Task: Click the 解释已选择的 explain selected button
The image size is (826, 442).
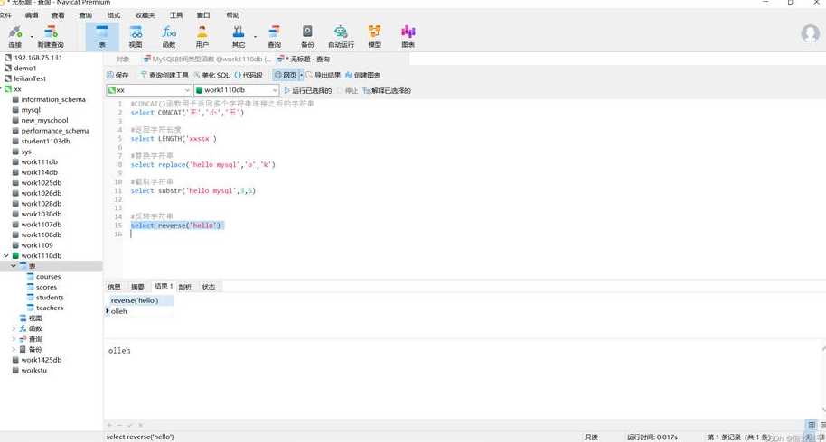Action: (387, 90)
